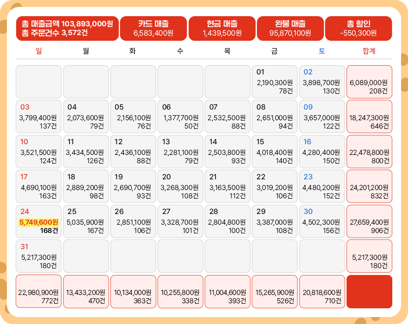Image resolution: width=408 pixels, height=324 pixels.
Task: Select the highlighted day 24 cell
Action: tap(39, 221)
